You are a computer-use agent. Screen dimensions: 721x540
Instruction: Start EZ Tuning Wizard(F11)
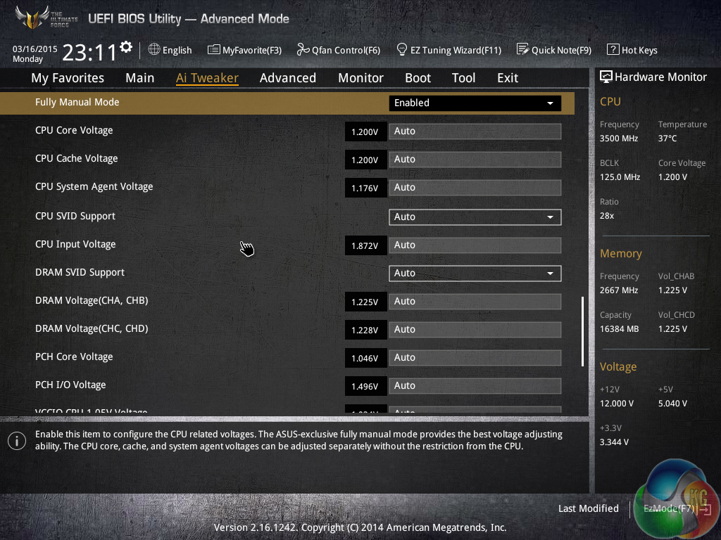[449, 50]
